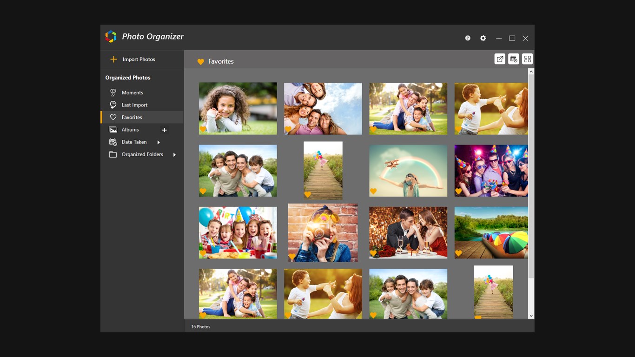Open the party group in hats and sunglasses photo
The height and width of the screenshot is (357, 635).
[x=491, y=171]
